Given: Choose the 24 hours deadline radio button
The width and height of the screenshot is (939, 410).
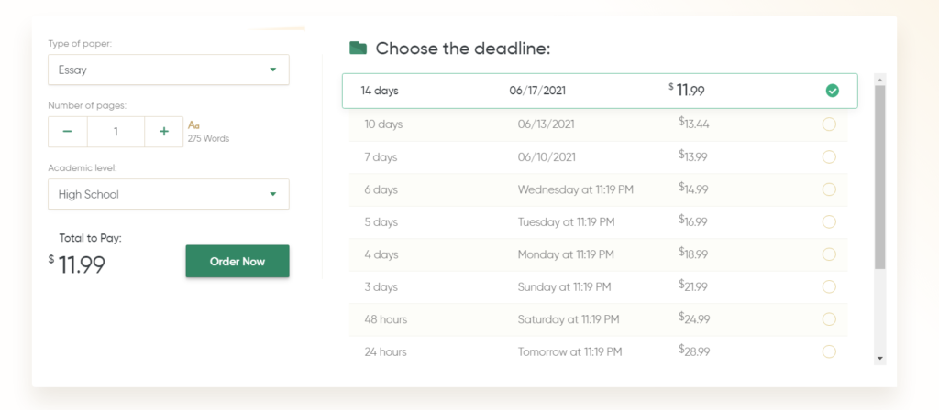Looking at the screenshot, I should (829, 351).
